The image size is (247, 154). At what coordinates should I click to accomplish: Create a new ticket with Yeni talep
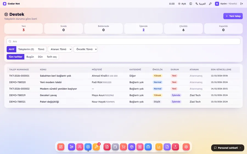click(233, 16)
